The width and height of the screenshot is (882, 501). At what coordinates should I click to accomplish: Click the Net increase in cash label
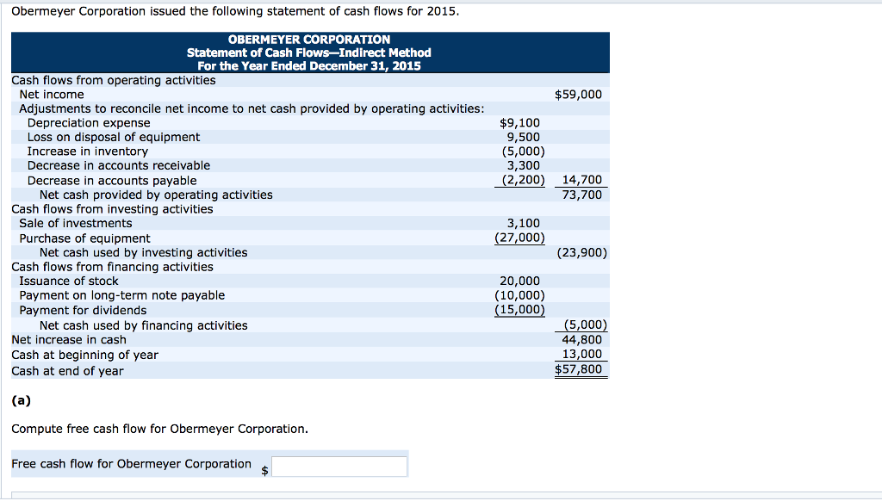coord(69,340)
